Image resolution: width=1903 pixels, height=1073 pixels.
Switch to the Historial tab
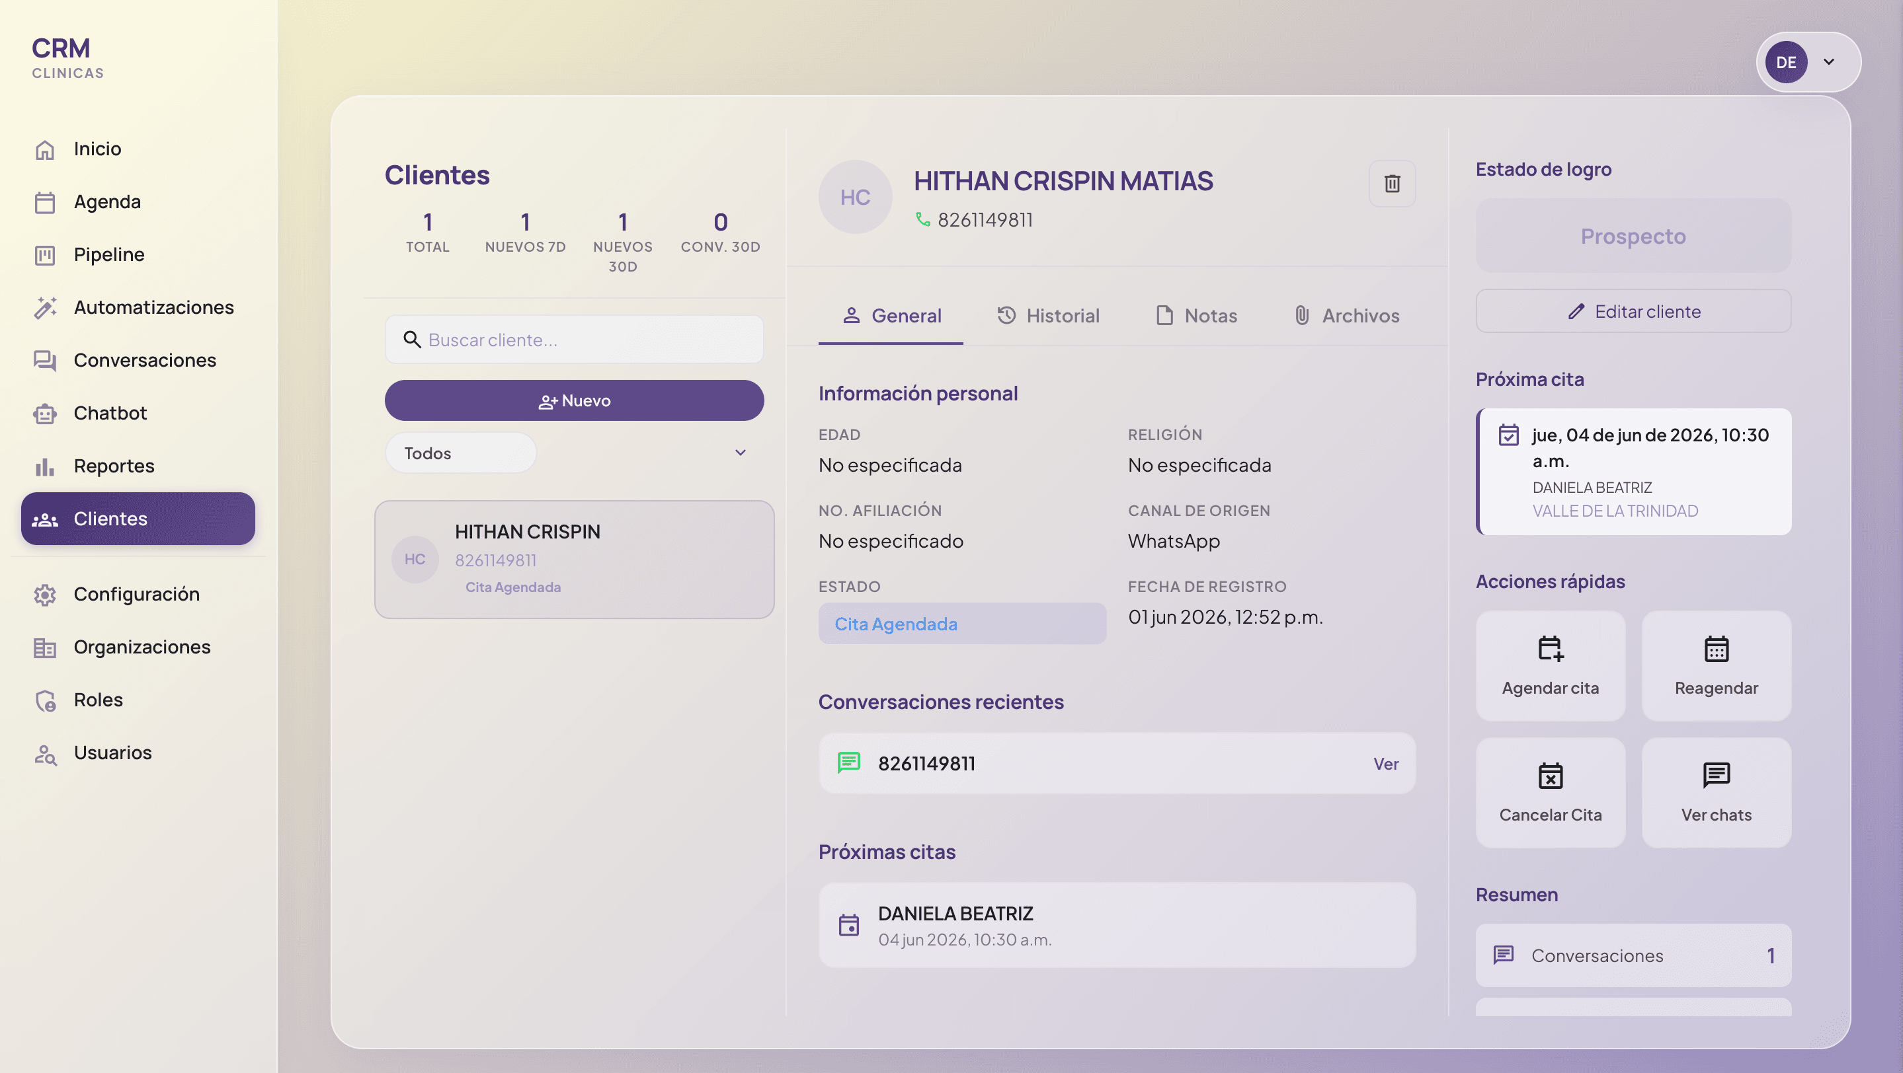pos(1048,316)
